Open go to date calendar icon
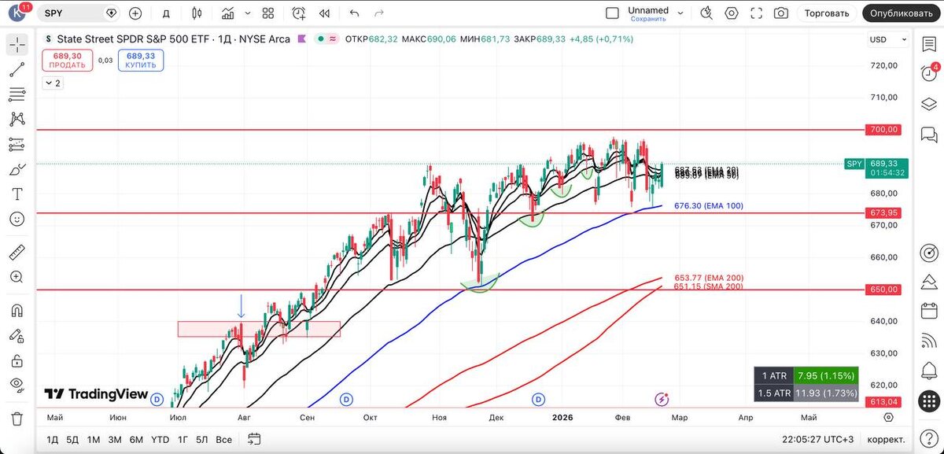The width and height of the screenshot is (944, 454). 254,439
